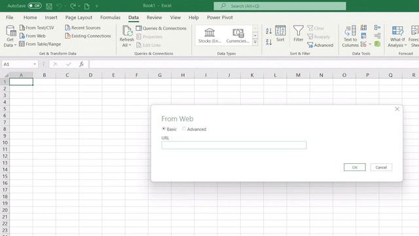Toggle AutoSave switch
419x236 pixels.
[x=35, y=6]
